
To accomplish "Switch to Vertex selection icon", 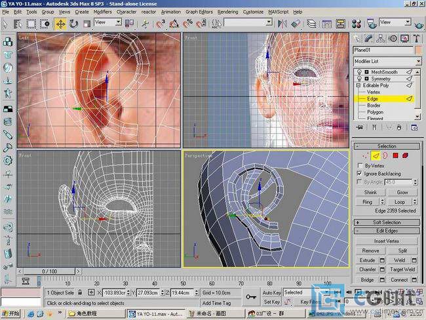I will click(x=366, y=155).
